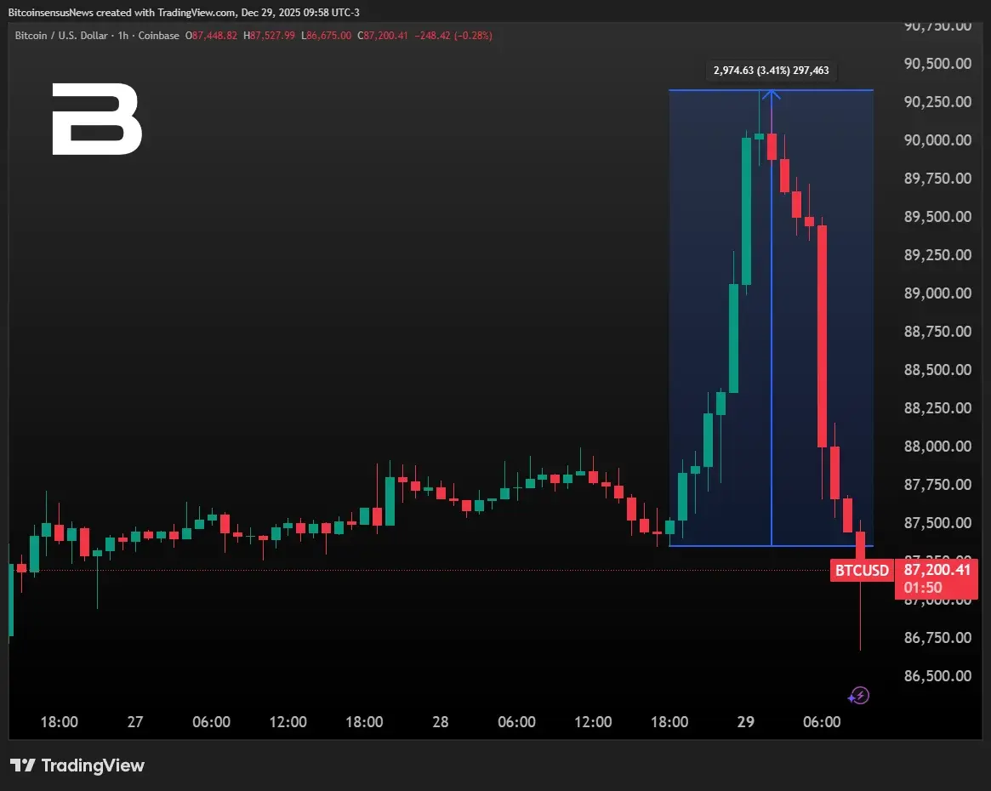The image size is (991, 791).
Task: Click the TradingView text at bottom left
Action: 93,765
